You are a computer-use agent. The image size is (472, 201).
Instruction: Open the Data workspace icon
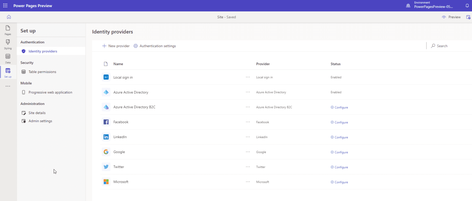tap(7, 58)
